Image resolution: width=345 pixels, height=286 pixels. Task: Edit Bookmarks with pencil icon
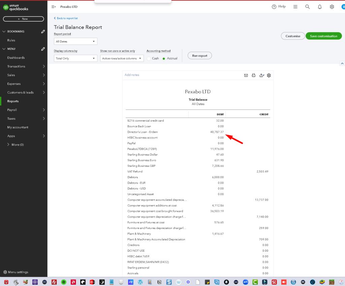pyautogui.click(x=43, y=31)
